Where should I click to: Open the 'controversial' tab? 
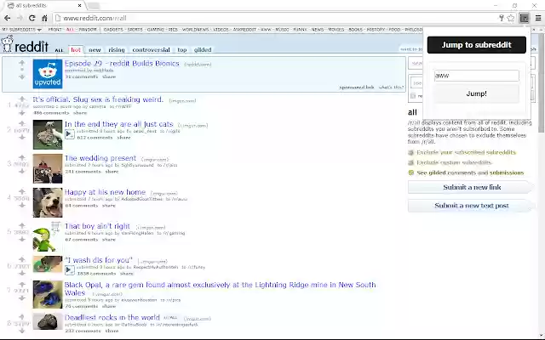(x=151, y=50)
